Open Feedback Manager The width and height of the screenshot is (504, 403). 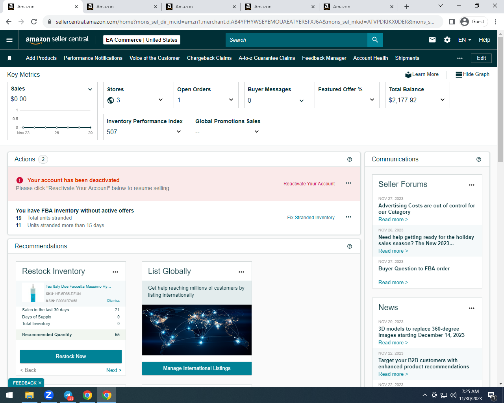(x=324, y=58)
